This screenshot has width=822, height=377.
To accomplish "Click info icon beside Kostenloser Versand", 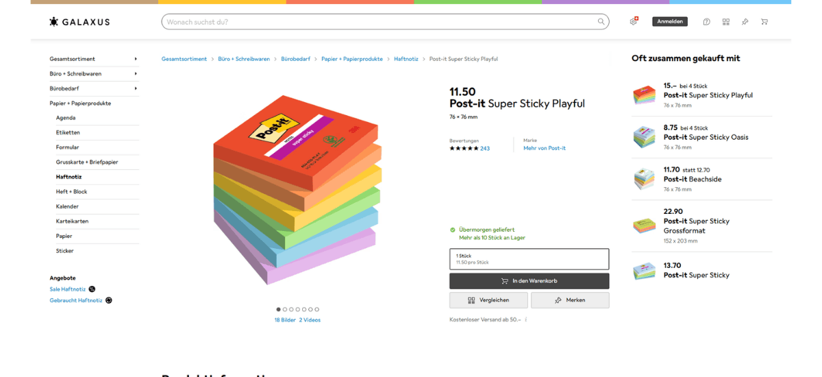I will (526, 319).
